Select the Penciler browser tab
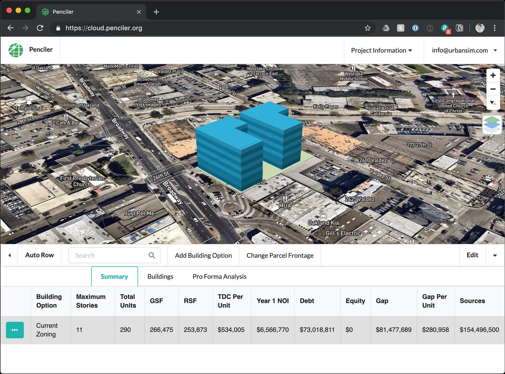This screenshot has width=505, height=374. (x=91, y=12)
